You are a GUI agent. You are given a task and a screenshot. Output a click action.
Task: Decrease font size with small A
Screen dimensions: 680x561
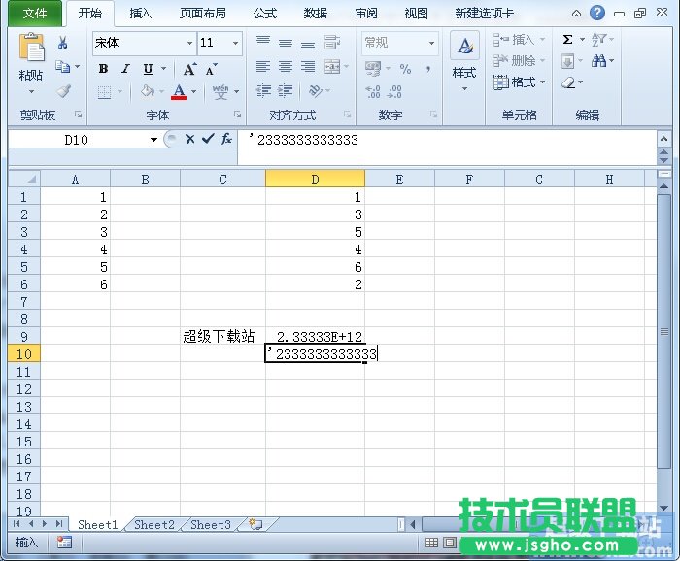pos(211,69)
